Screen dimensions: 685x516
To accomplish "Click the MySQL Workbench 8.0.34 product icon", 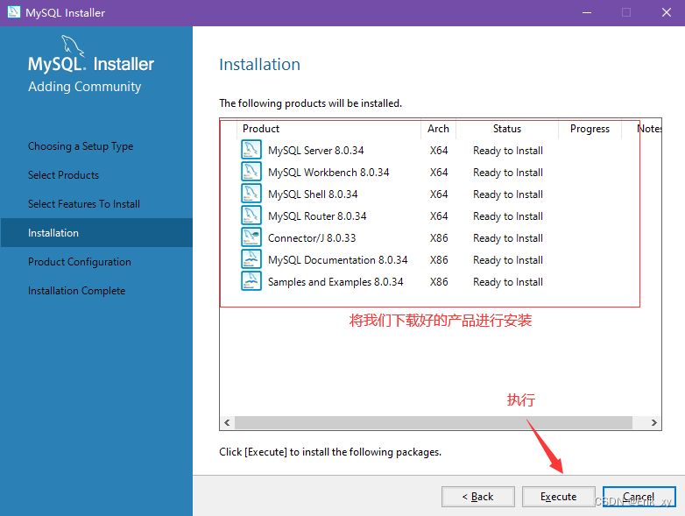I will coord(251,172).
